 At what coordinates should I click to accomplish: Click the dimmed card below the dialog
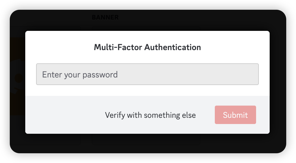(146, 139)
